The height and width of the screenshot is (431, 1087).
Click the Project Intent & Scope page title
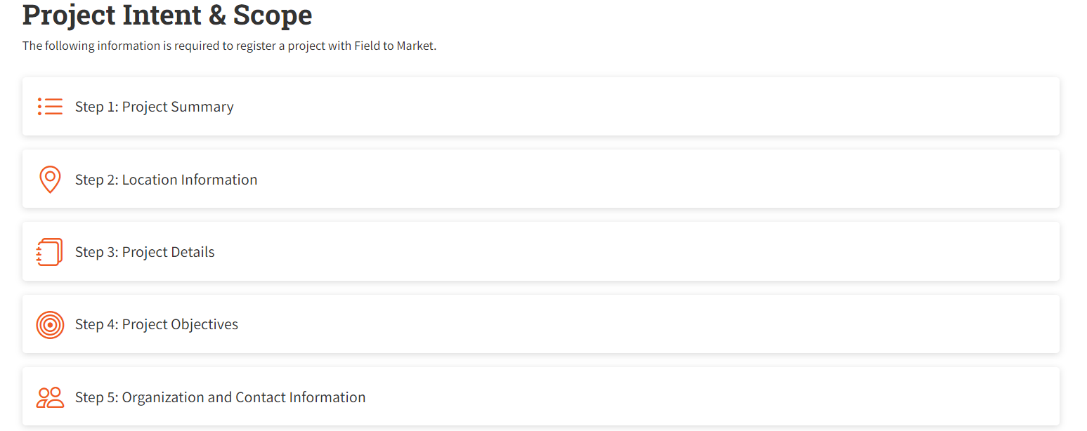pos(167,15)
